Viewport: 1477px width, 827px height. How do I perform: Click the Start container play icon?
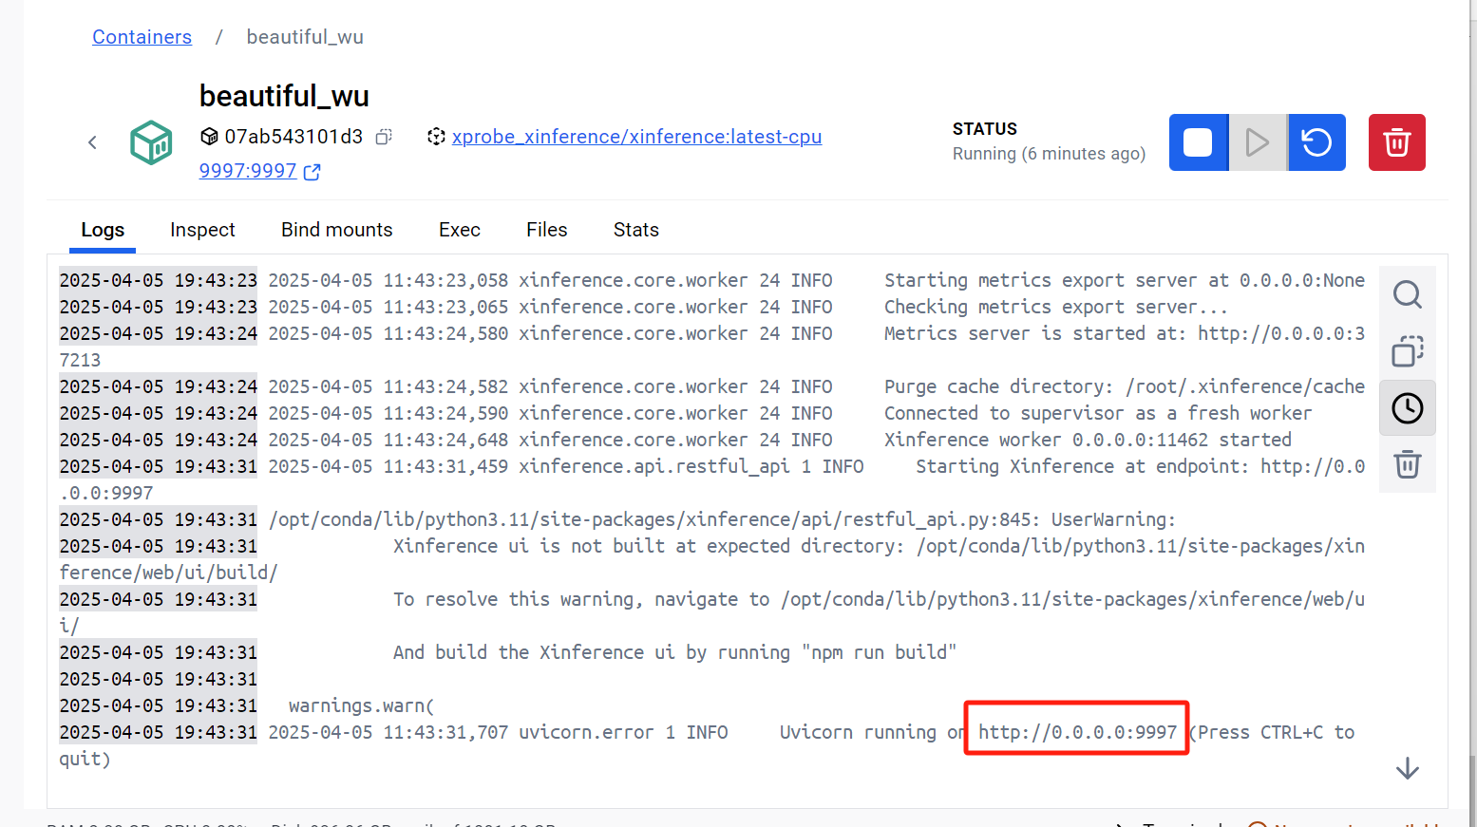tap(1258, 142)
